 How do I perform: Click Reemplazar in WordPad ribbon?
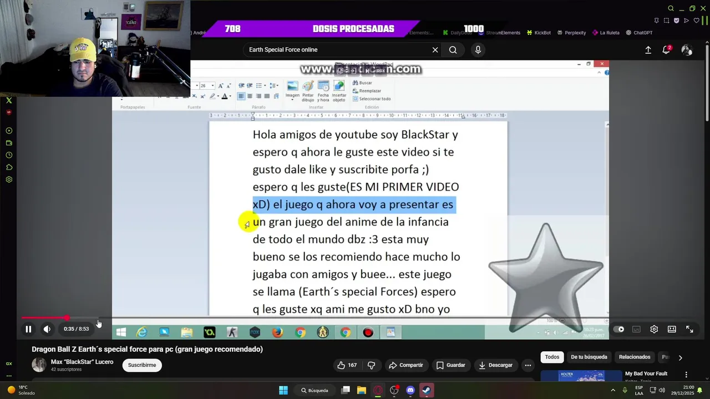click(x=366, y=91)
